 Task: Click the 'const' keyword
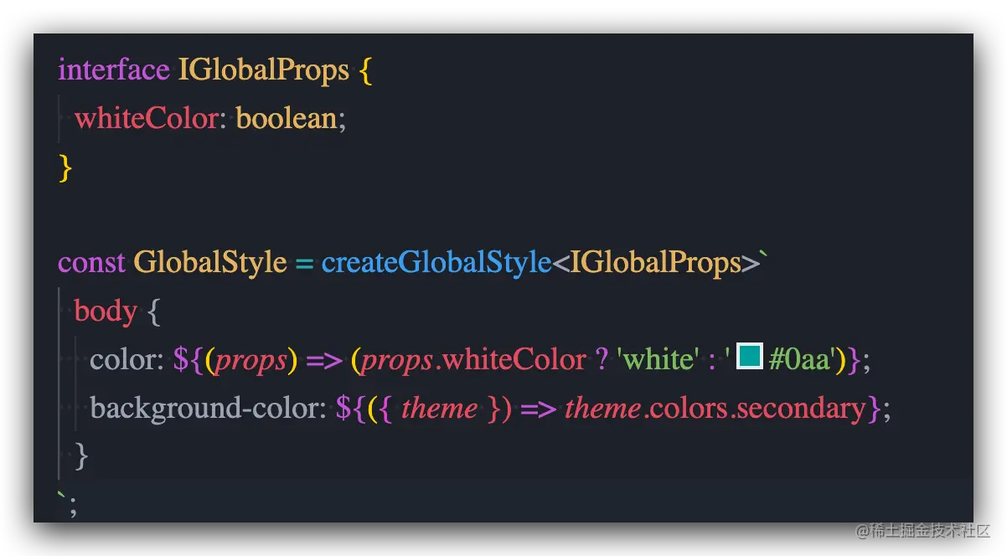[92, 262]
